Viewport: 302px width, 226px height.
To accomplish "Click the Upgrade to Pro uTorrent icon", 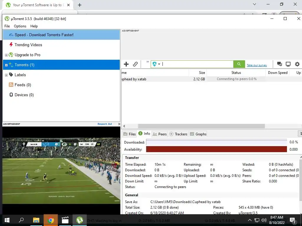I will point(11,55).
